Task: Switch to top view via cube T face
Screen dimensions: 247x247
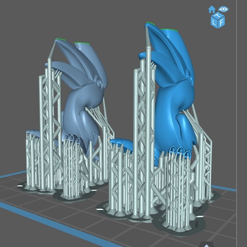Action: 218,15
